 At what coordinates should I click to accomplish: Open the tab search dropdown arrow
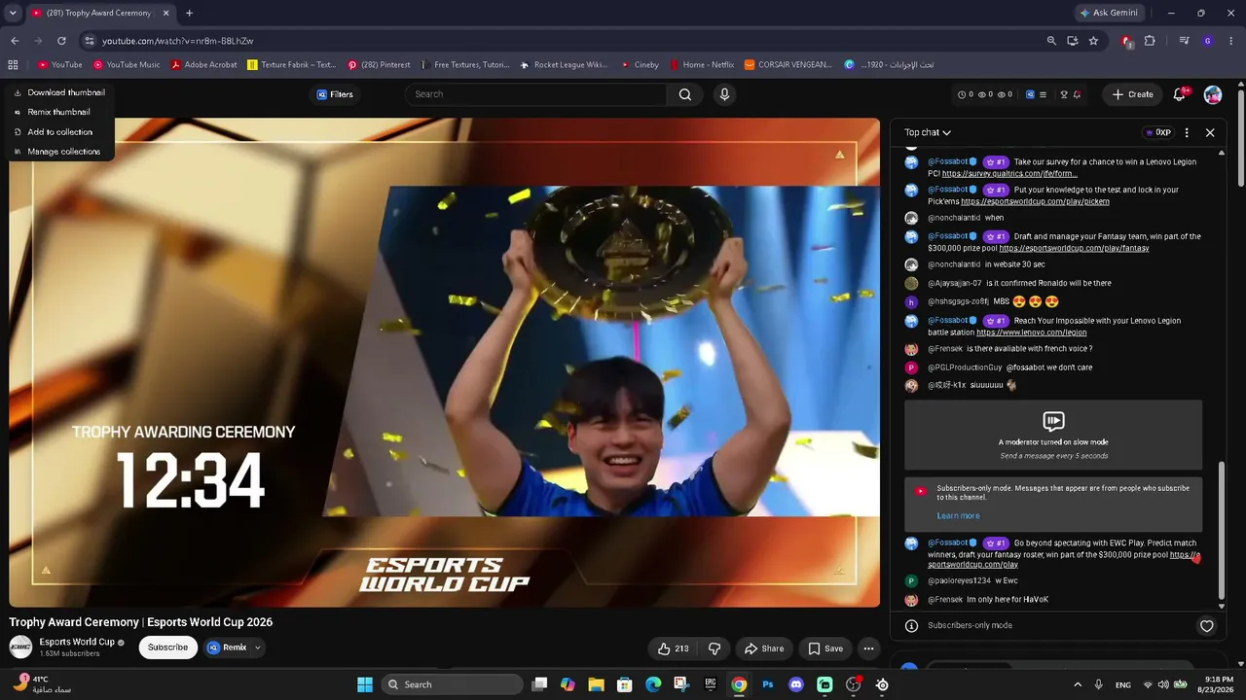13,13
